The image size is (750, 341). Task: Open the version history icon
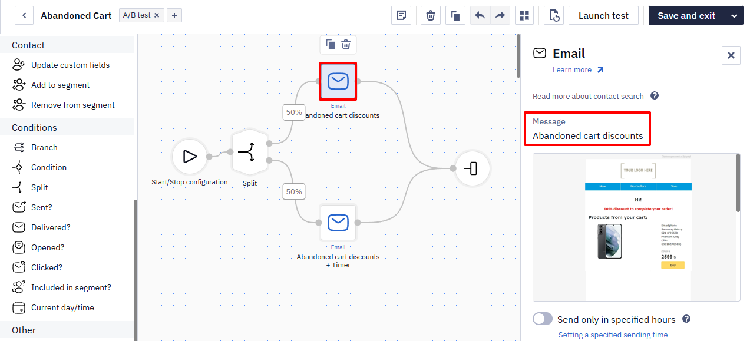point(554,15)
